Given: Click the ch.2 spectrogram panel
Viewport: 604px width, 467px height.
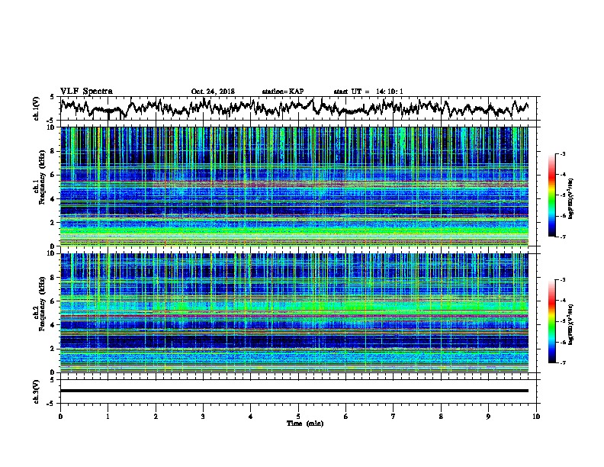Looking at the screenshot, I should coord(294,313).
